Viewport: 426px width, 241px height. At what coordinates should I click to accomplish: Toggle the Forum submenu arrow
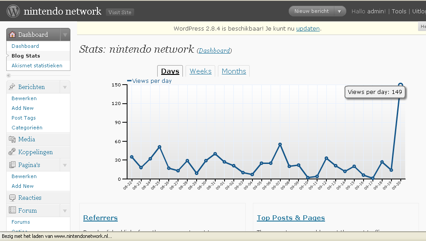(65, 211)
